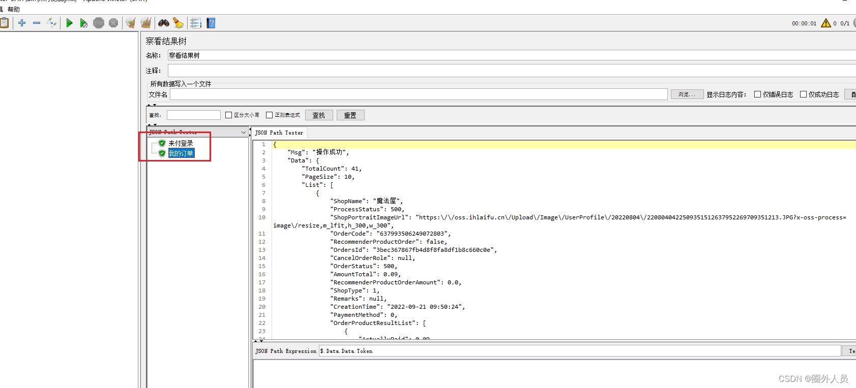Select the 来付登录 sampler result

tap(181, 143)
